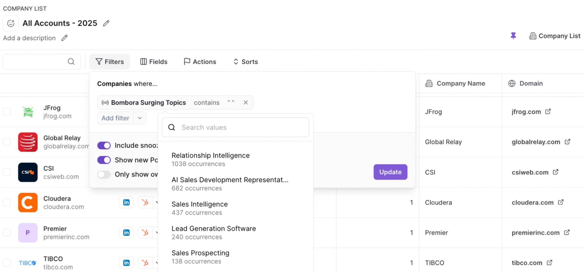Open the CSI company logo
The height and width of the screenshot is (272, 584).
[28, 172]
